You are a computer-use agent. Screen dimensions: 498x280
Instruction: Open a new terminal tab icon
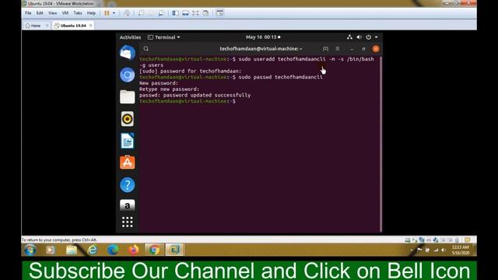point(325,49)
